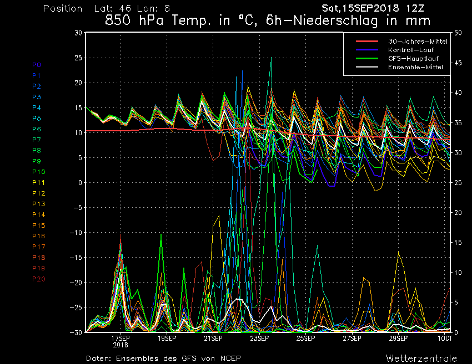Pick the "-20" temperature axis value
Viewport: 472px width, 364px height.
76,283
